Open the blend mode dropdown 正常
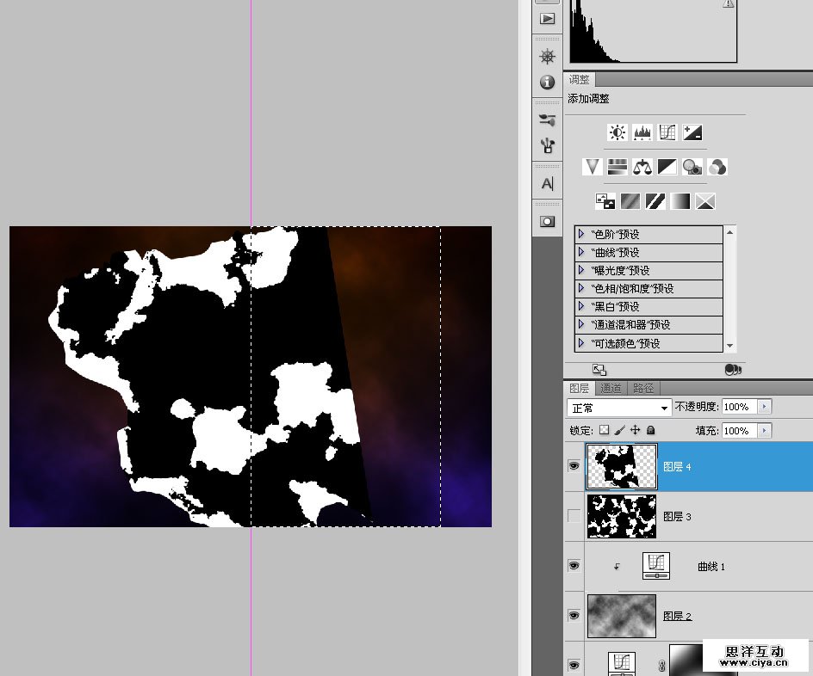 click(x=618, y=408)
